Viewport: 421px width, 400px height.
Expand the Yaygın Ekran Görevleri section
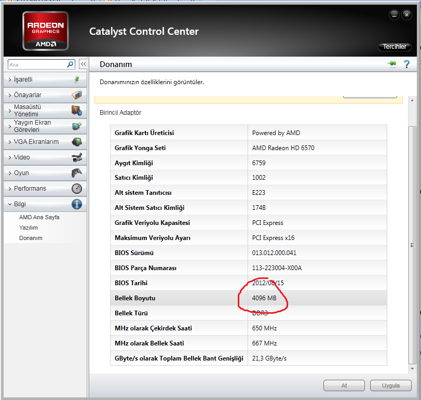(x=45, y=126)
